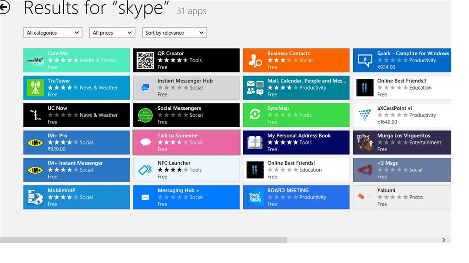
Task: Click the <3 Msgs title text
Action: tap(387, 163)
